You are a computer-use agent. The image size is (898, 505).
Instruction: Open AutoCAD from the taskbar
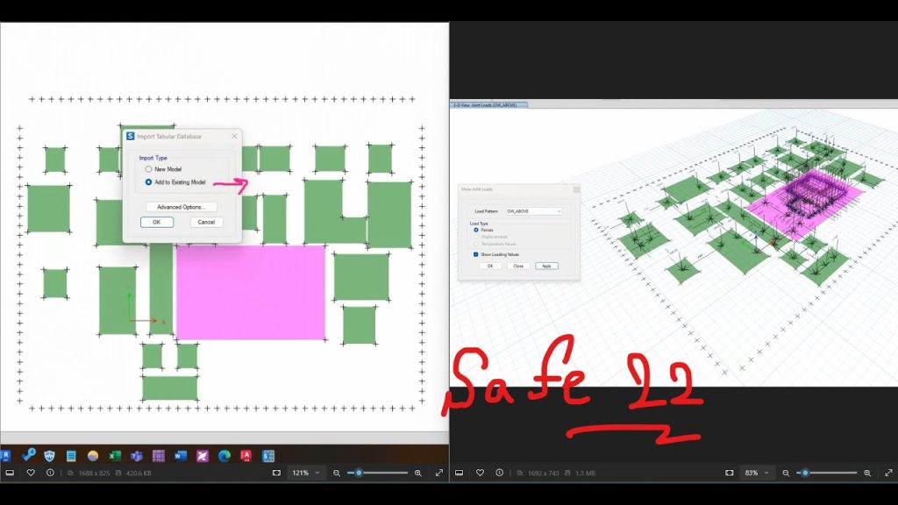pyautogui.click(x=246, y=456)
